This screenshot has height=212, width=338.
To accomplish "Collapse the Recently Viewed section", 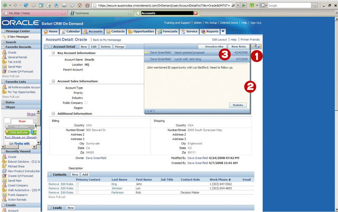I will coord(4,151).
